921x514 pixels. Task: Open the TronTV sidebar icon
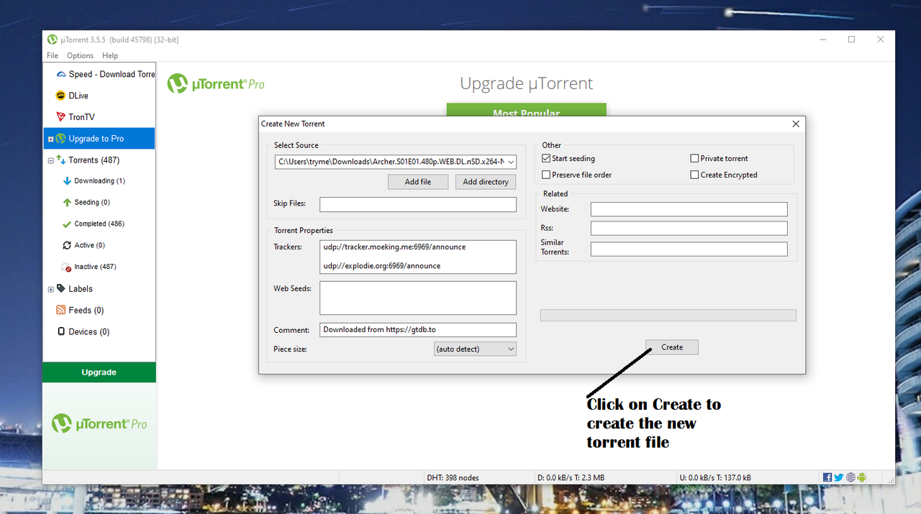point(61,117)
